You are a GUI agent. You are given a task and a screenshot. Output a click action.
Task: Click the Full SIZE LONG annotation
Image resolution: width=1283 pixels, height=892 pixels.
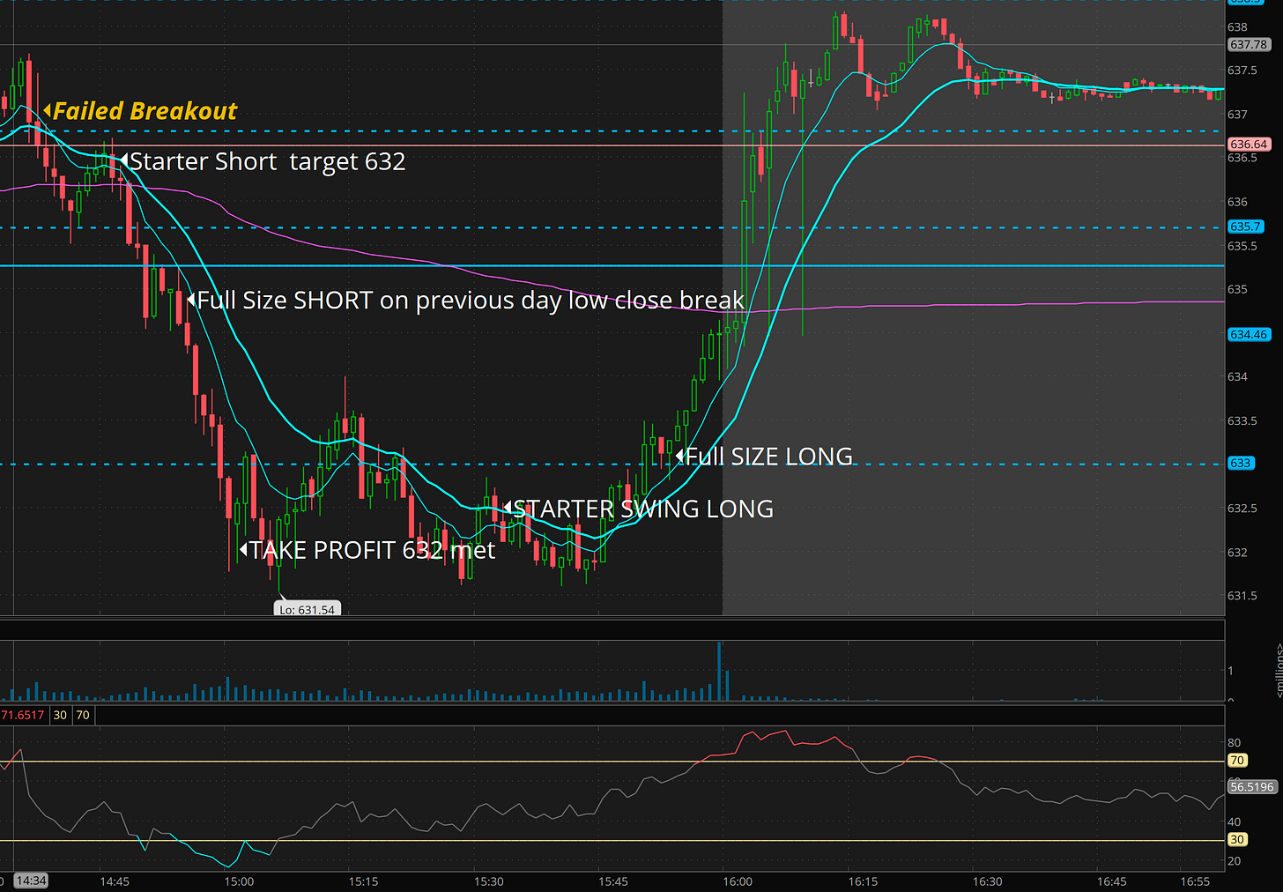pyautogui.click(x=764, y=457)
